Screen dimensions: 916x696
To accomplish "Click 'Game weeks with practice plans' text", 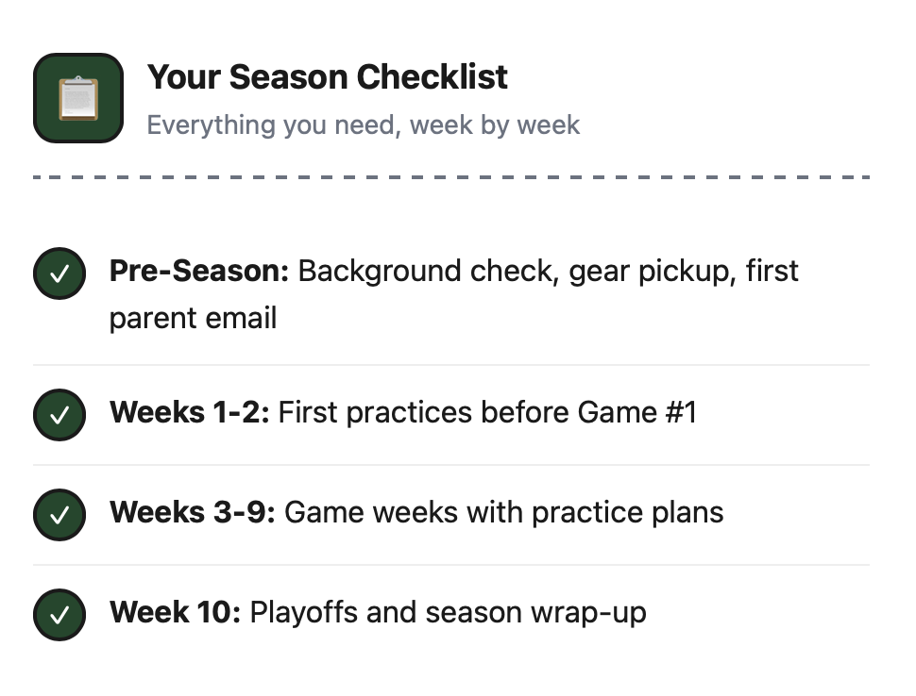I will pos(503,512).
